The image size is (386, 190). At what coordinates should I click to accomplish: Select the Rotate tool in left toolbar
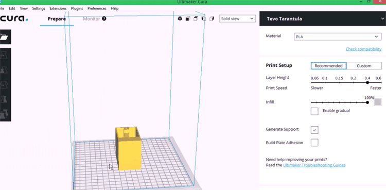[x=4, y=84]
